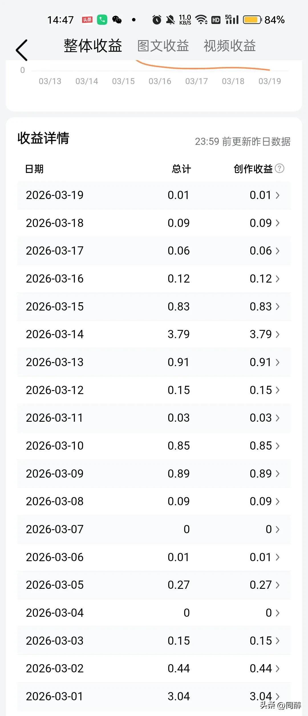Tap the back arrow icon
Viewport: 308px width, 716px height.
[x=22, y=50]
